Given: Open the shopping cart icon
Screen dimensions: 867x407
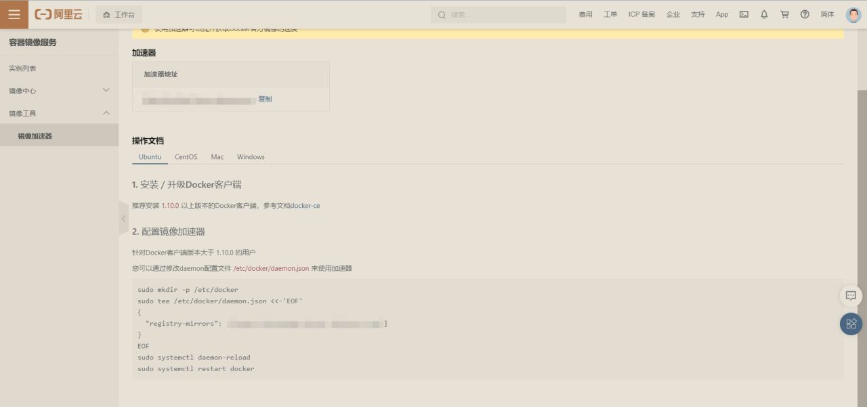Looking at the screenshot, I should tap(784, 14).
